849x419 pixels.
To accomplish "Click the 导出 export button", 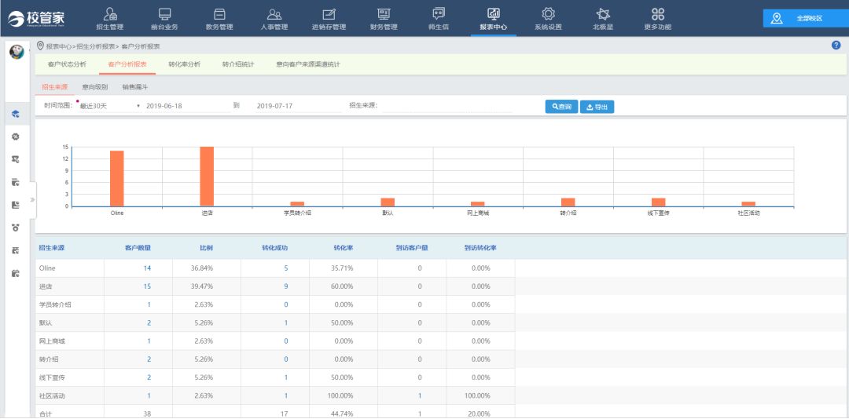I will click(x=597, y=107).
